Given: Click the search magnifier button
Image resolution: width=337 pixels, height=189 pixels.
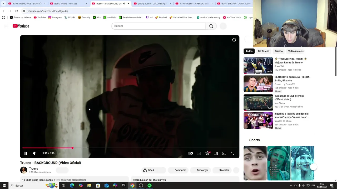Looking at the screenshot, I should click(x=211, y=26).
